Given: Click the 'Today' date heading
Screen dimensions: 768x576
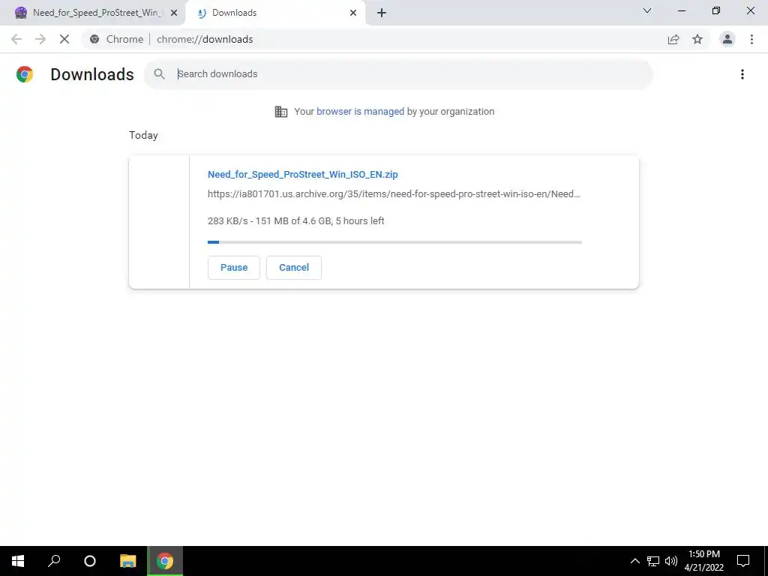Looking at the screenshot, I should (143, 135).
